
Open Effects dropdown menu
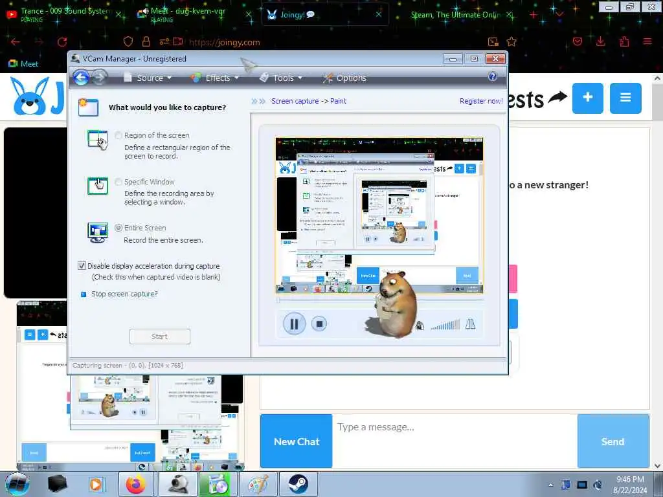tap(215, 78)
